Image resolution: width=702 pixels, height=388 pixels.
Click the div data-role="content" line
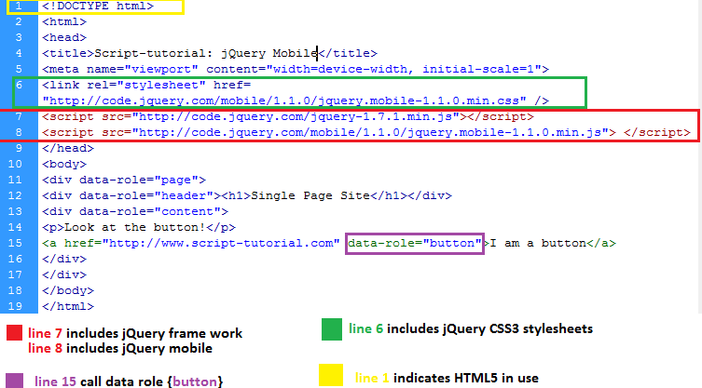[x=135, y=211]
